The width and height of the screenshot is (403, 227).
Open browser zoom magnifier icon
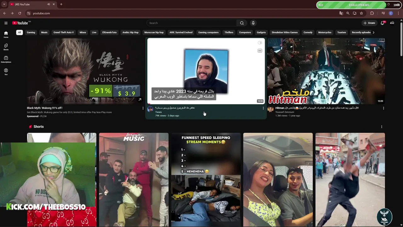pos(348,13)
